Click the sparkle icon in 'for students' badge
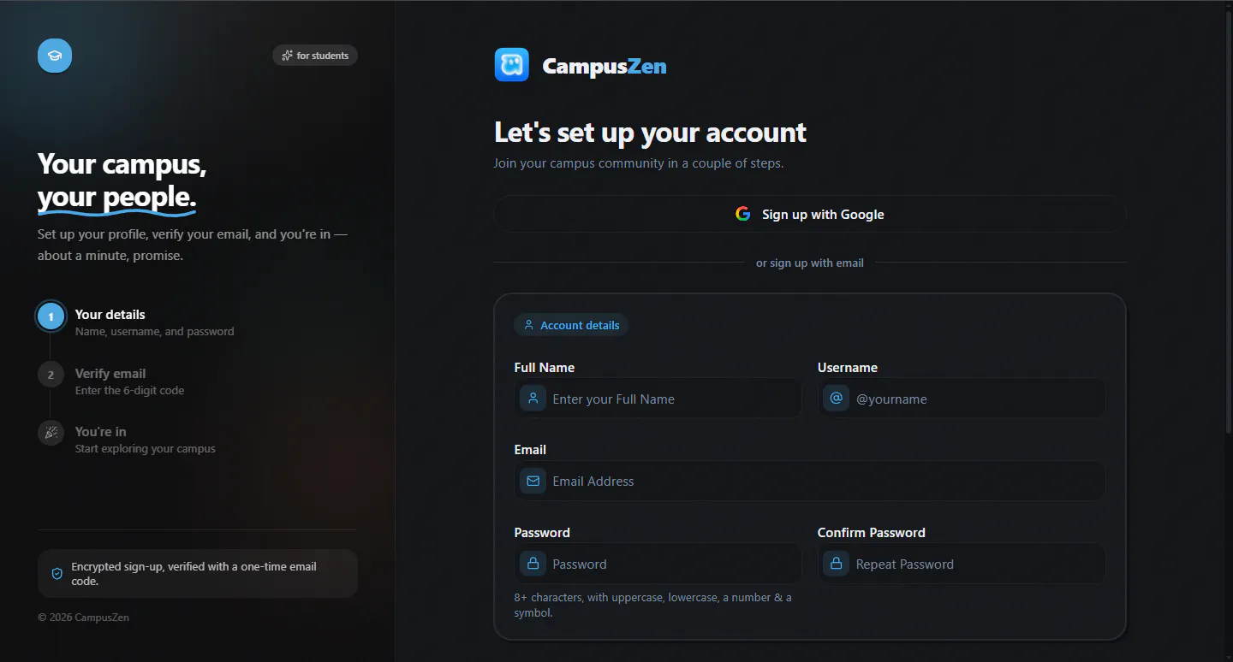The width and height of the screenshot is (1233, 662). click(287, 56)
